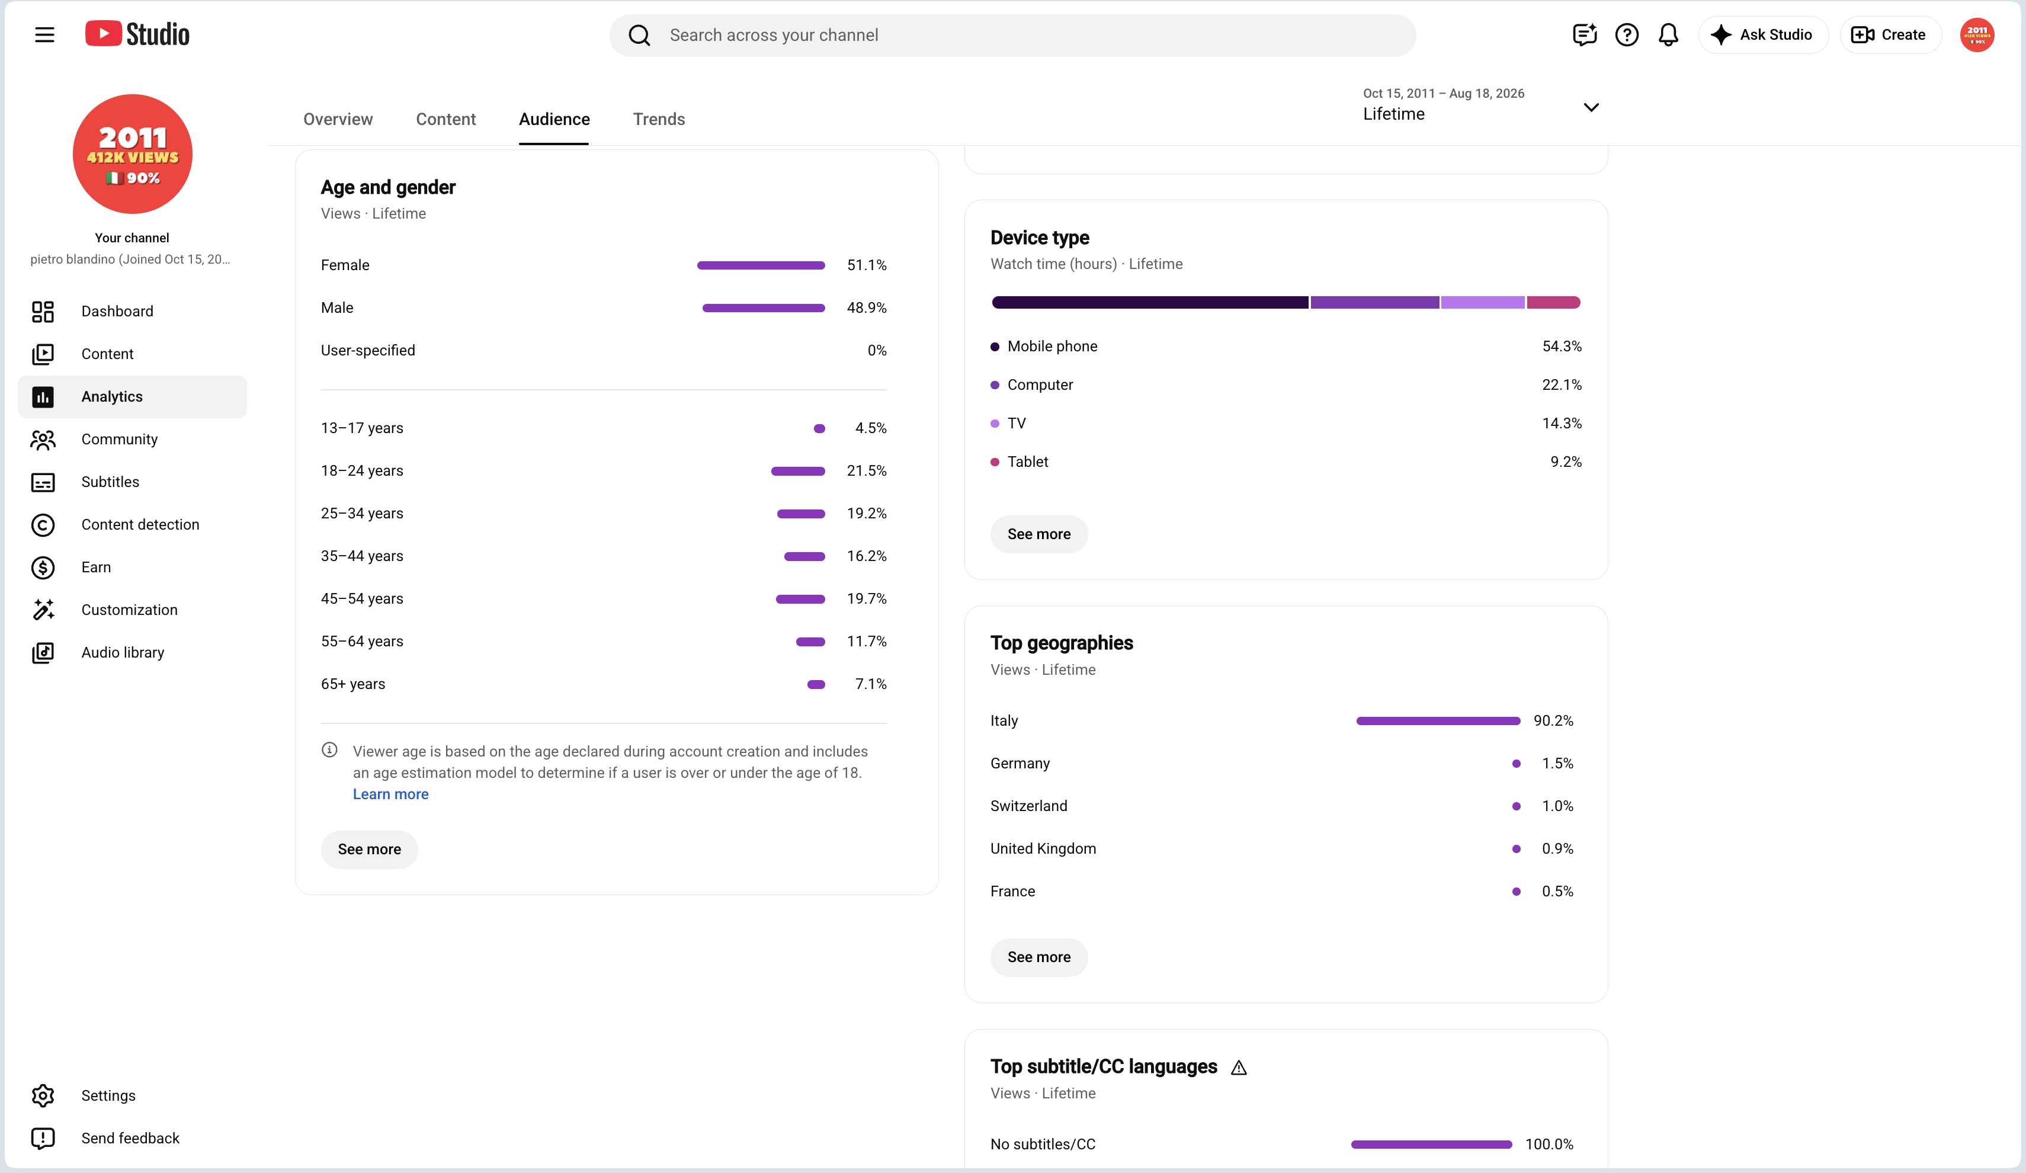The width and height of the screenshot is (2026, 1173).
Task: Open the help question mark icon
Action: [1627, 34]
